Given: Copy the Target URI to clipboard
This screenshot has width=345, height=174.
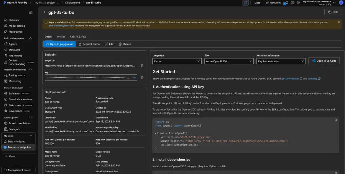Looking at the screenshot, I should coord(142,66).
